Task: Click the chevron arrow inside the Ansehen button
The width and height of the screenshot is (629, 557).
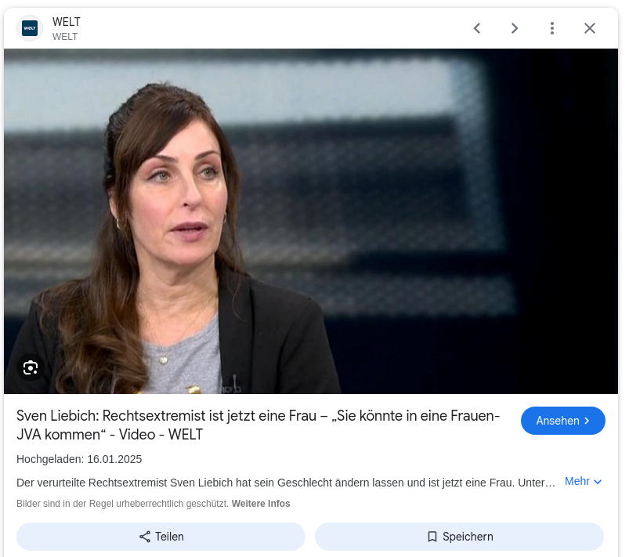Action: (587, 421)
